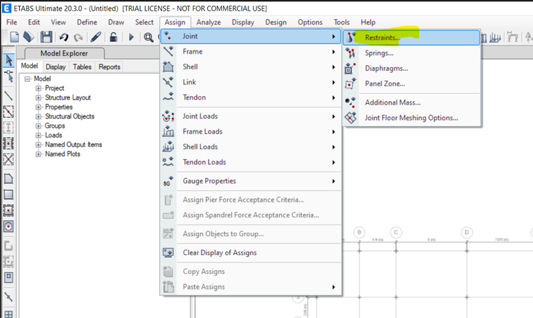Viewport: 533px width, 318px height.
Task: Open the Display menu in menu bar
Action: (x=243, y=22)
